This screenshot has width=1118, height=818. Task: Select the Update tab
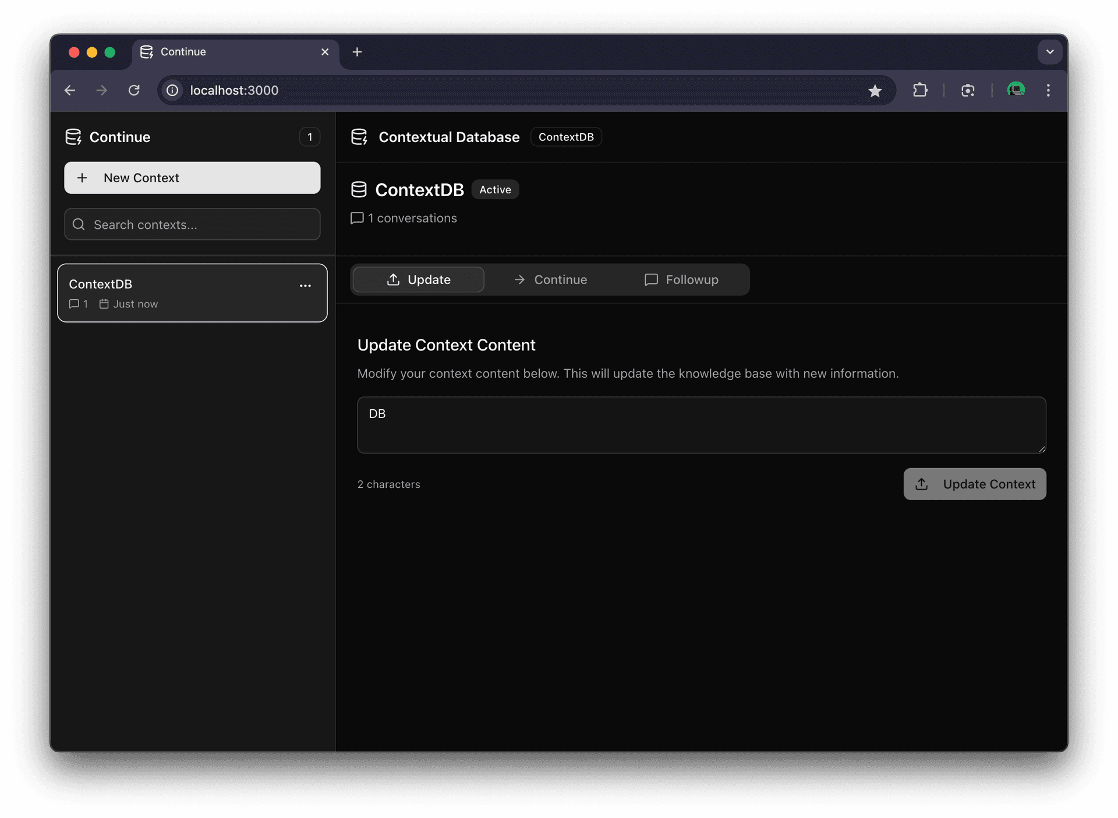(x=419, y=280)
